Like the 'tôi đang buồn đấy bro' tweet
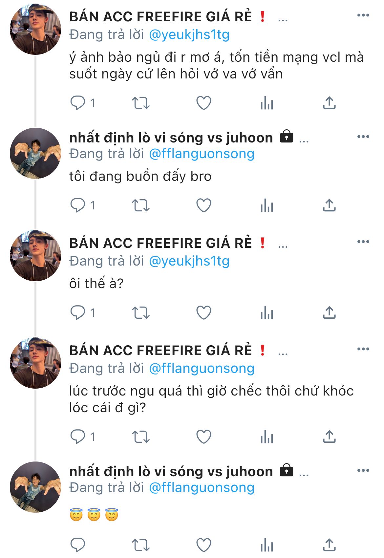 [203, 205]
